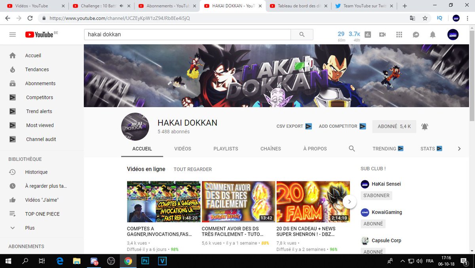Screen dimensions: 475x268
Task: Open the vidIQ IQ extension icon
Action: tap(439, 18)
